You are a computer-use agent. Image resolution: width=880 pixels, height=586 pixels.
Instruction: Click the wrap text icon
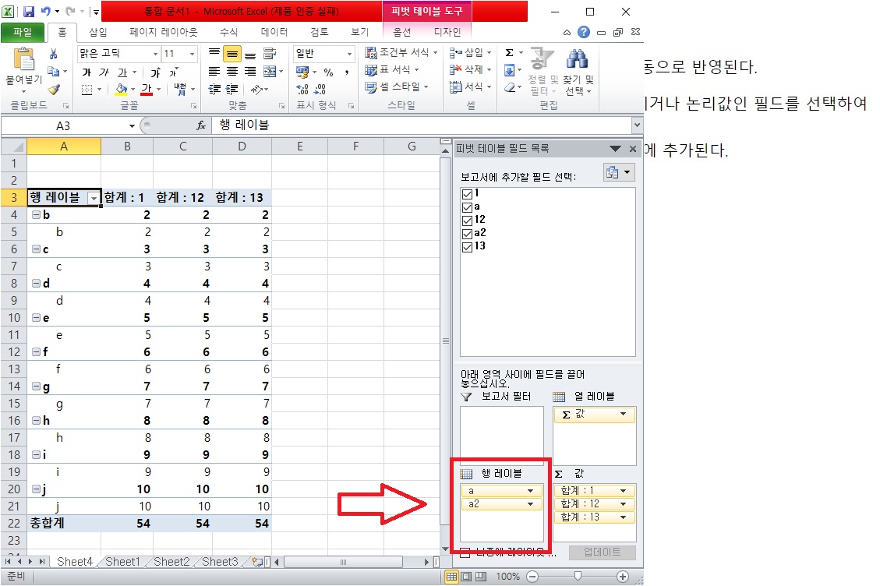coord(270,54)
